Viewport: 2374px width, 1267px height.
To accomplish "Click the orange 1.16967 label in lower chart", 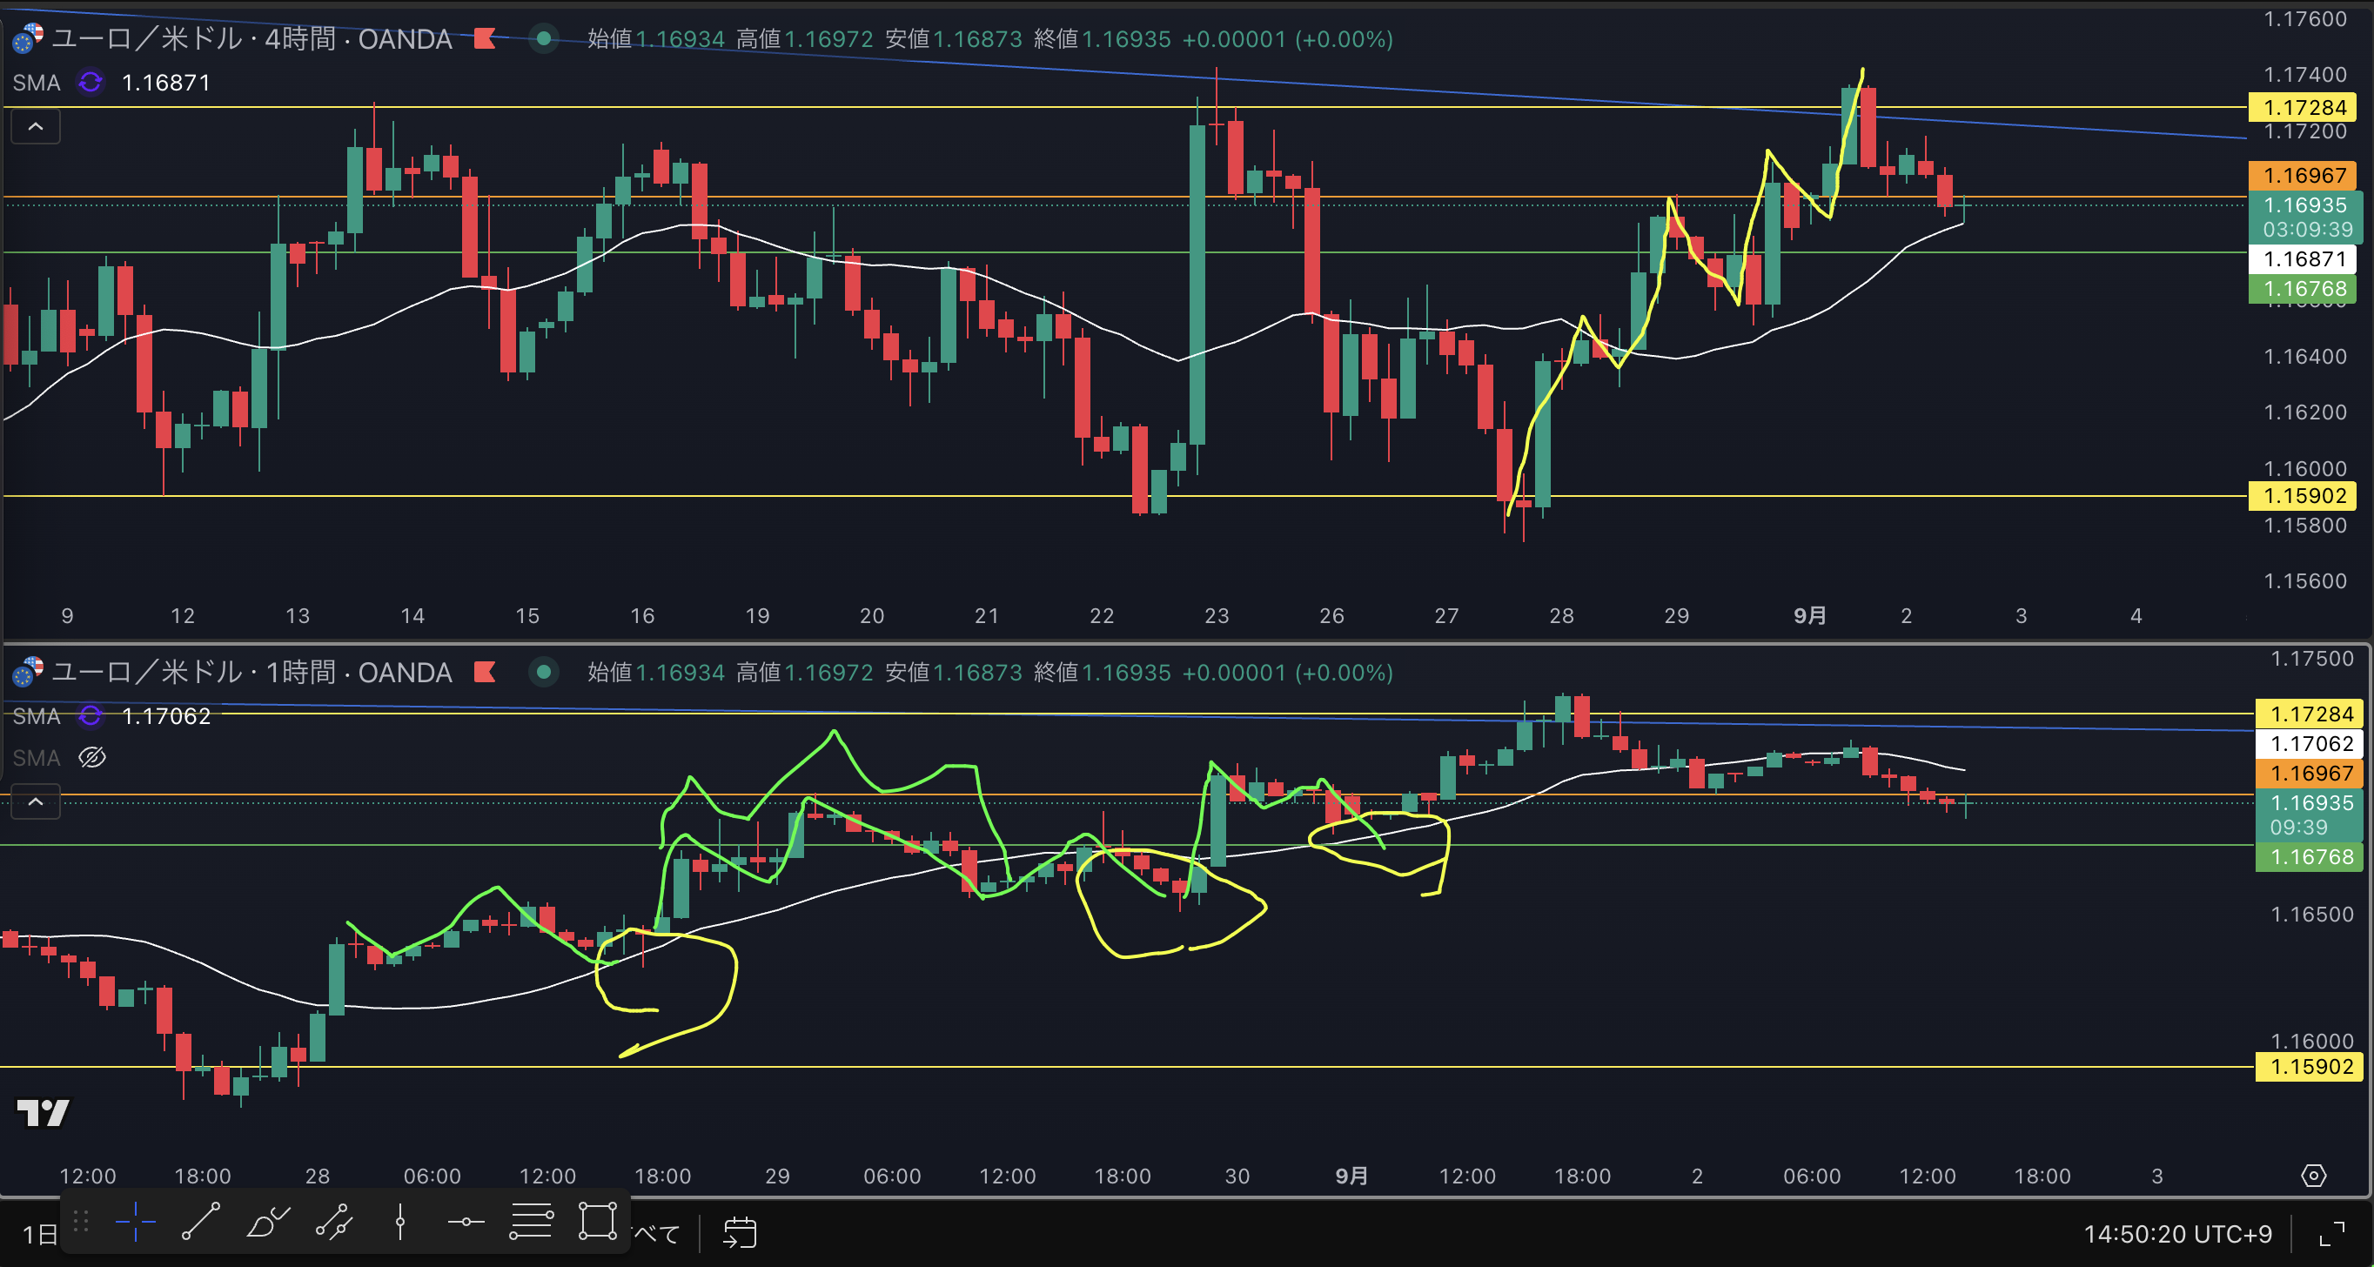I will coord(2310,773).
